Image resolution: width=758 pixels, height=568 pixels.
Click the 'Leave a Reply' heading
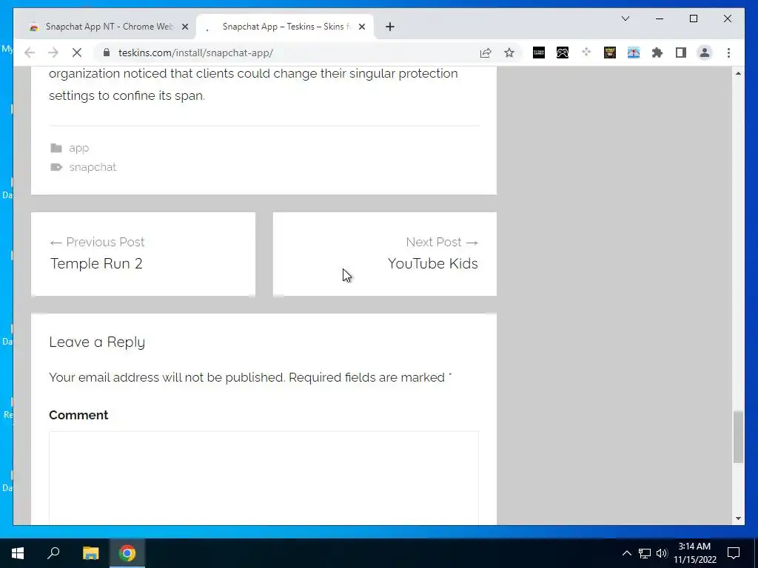click(x=97, y=342)
